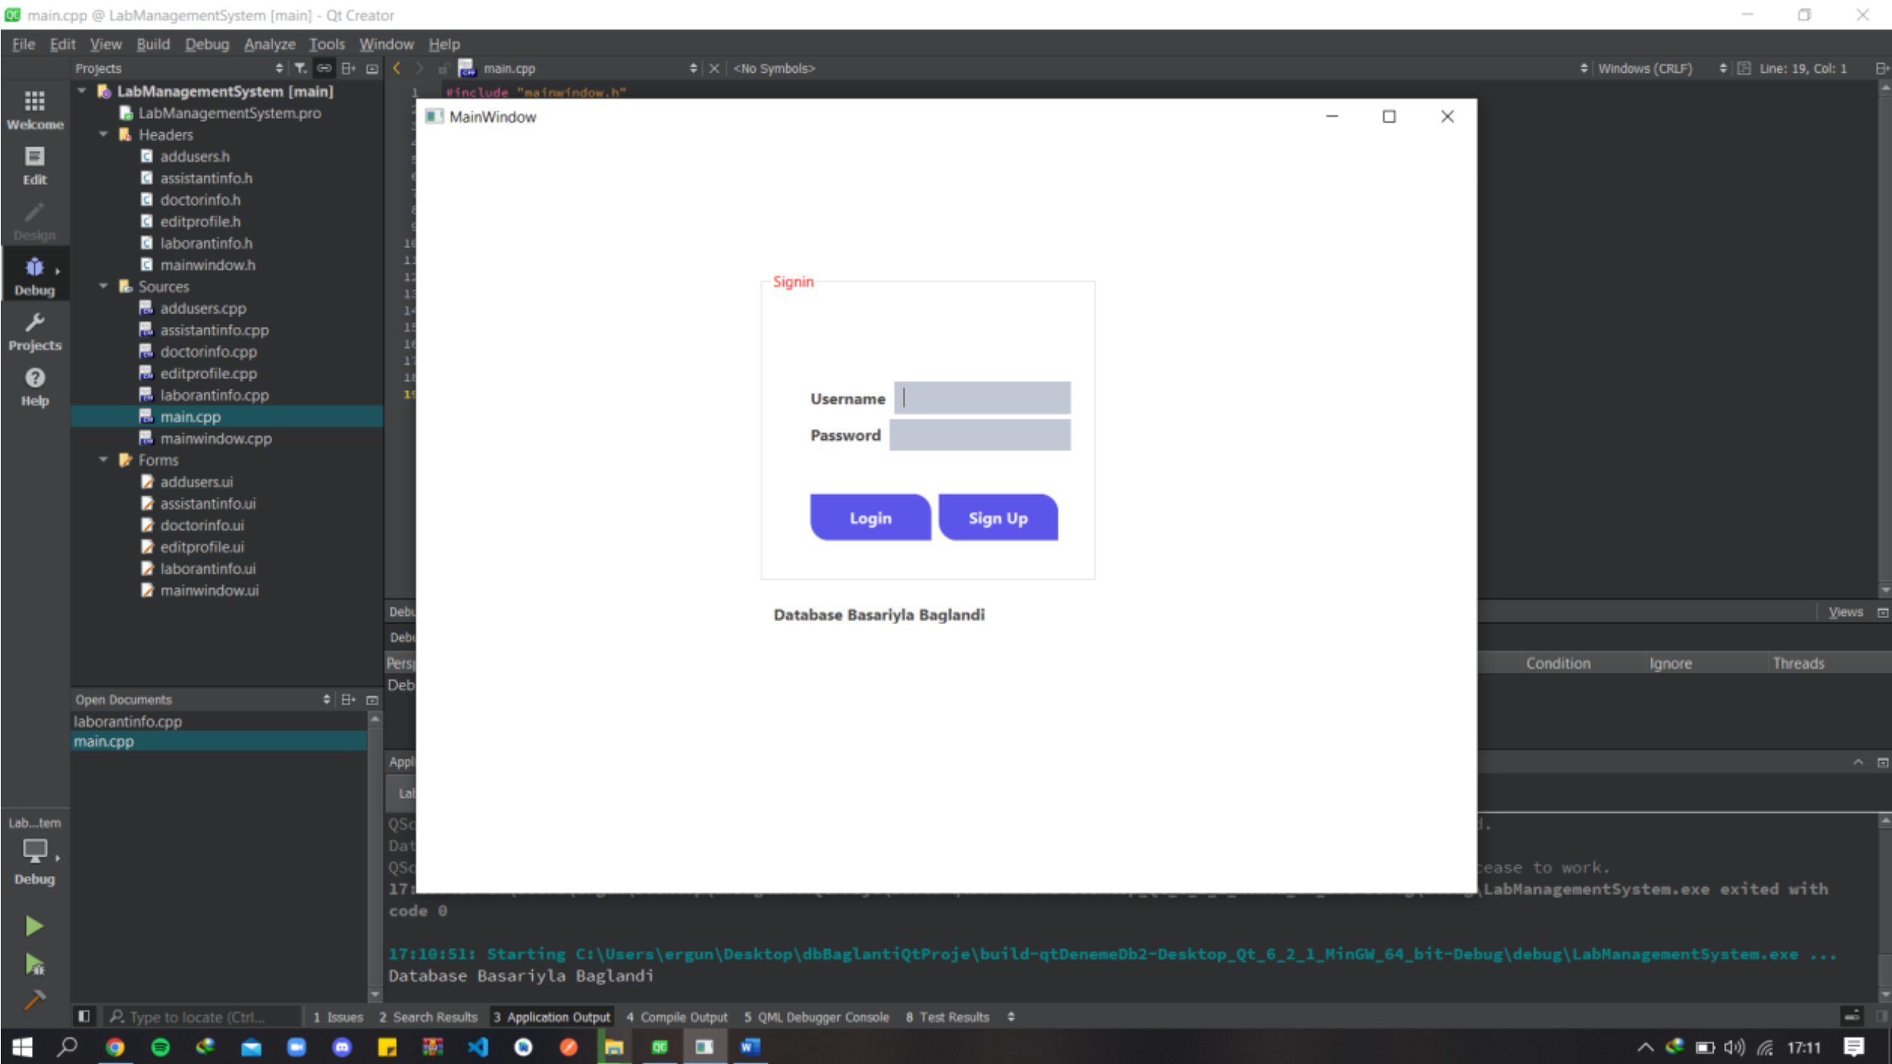Click the Threads column header
This screenshot has height=1064, width=1892.
(1798, 663)
